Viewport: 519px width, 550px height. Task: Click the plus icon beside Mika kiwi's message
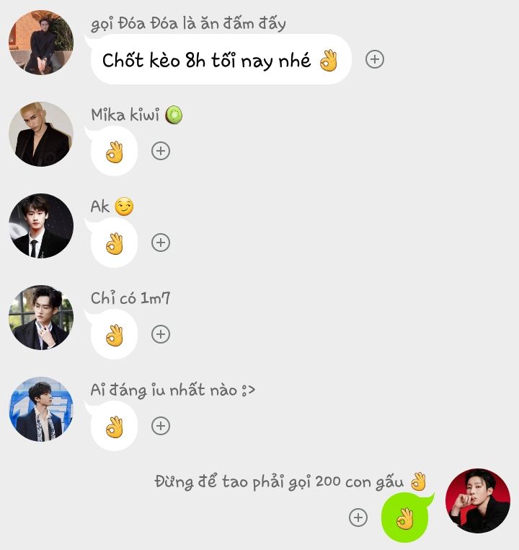[161, 151]
